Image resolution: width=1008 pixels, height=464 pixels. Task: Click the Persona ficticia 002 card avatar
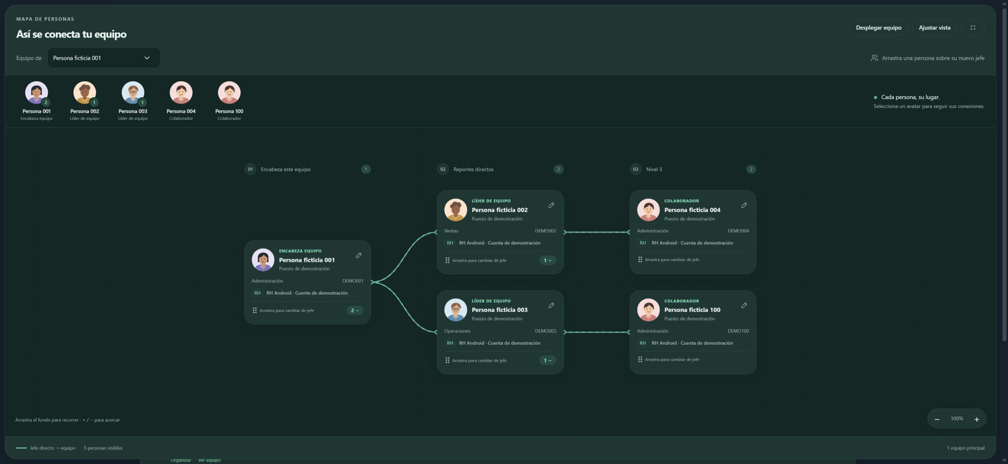[456, 210]
